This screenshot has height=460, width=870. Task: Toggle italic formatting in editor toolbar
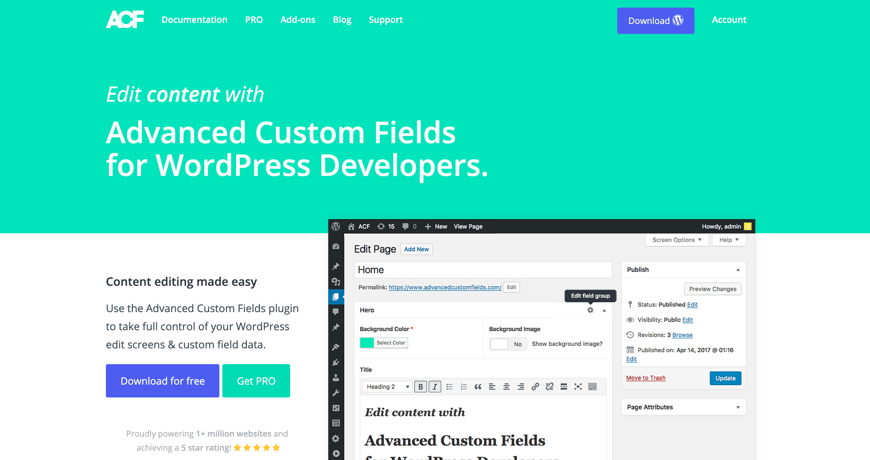click(x=435, y=387)
